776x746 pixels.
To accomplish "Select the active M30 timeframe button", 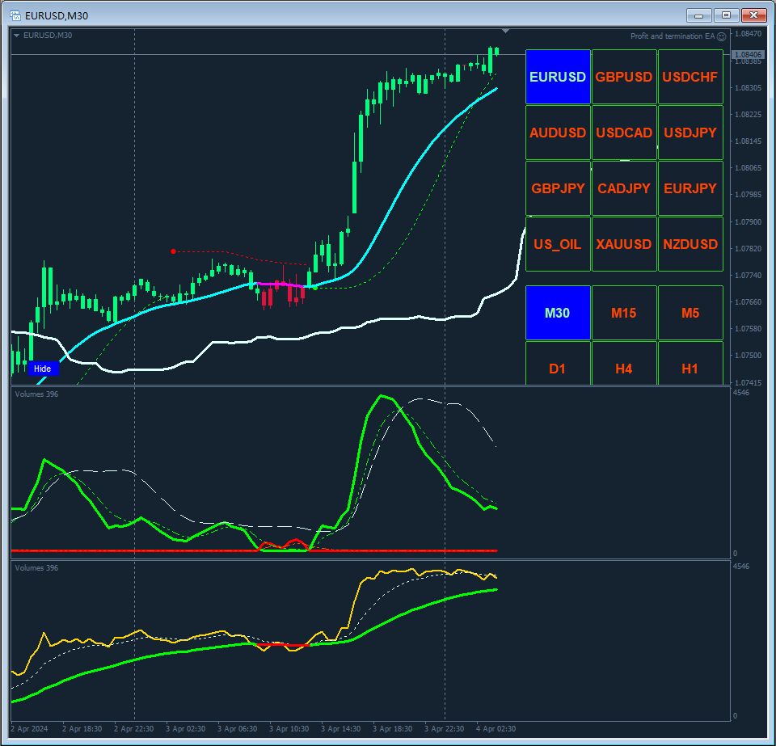I will click(558, 313).
